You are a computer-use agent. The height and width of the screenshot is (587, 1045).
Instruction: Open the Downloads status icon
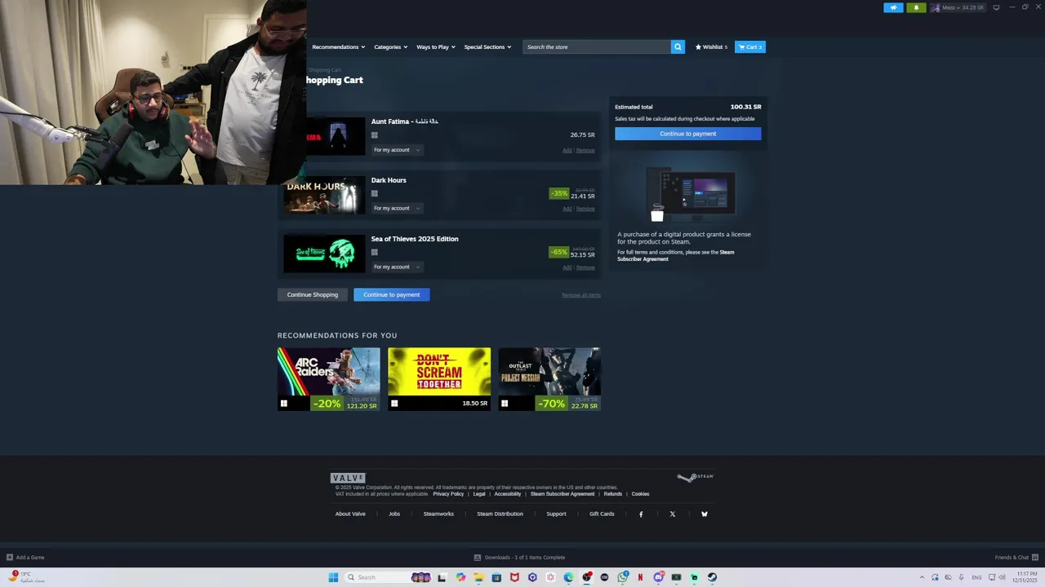pos(478,558)
